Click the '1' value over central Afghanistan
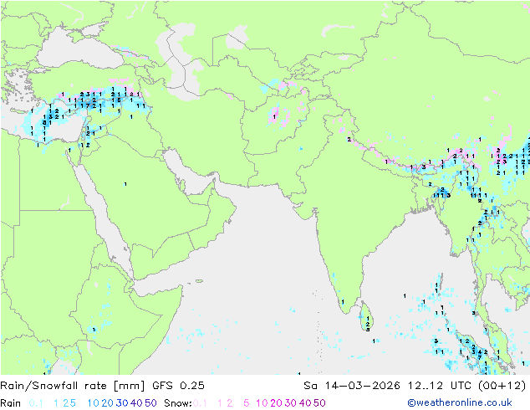This screenshot has height=410, width=530. 274,117
